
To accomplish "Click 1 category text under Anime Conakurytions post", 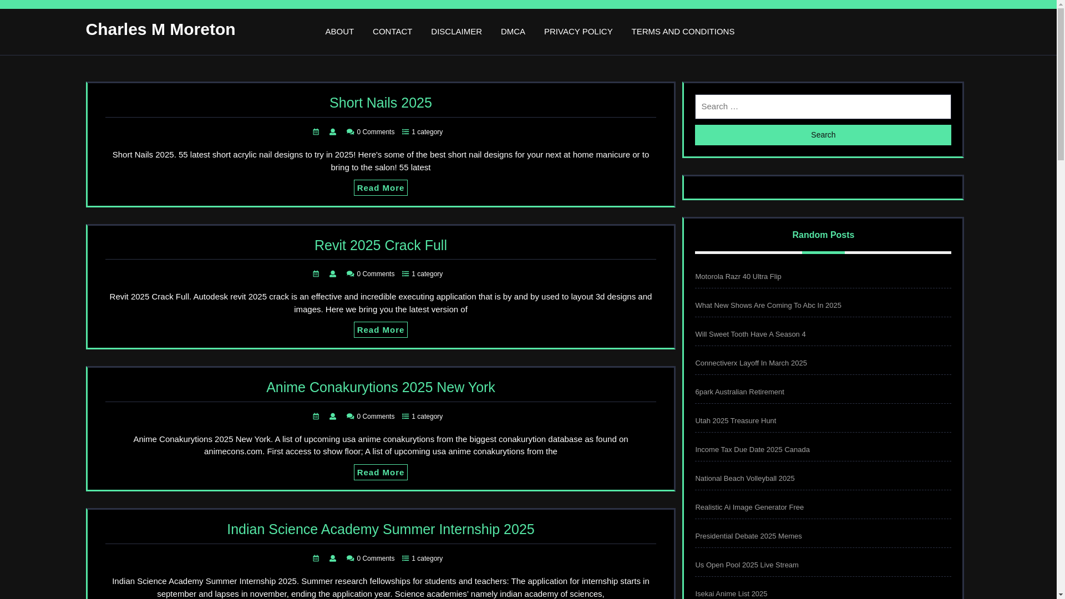I will coord(427,417).
